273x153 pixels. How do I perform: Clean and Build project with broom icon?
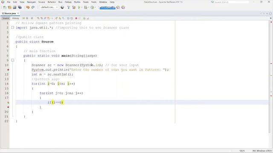(74, 7)
